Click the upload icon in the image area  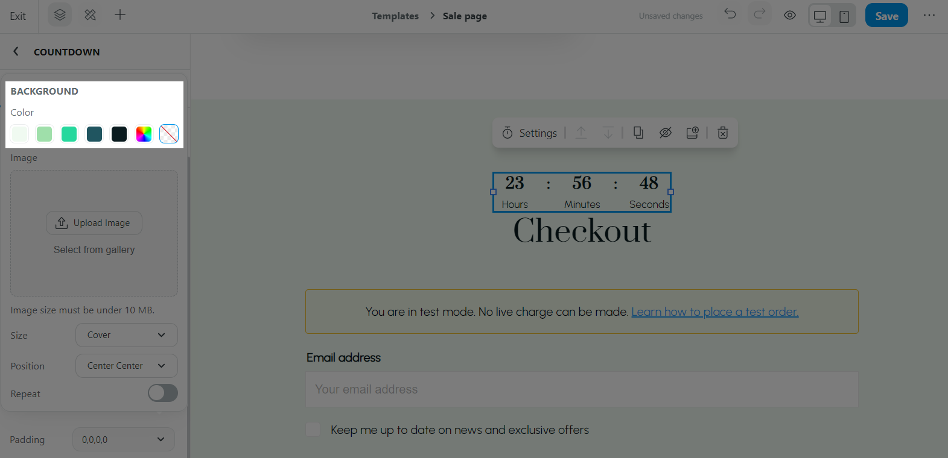(x=62, y=223)
